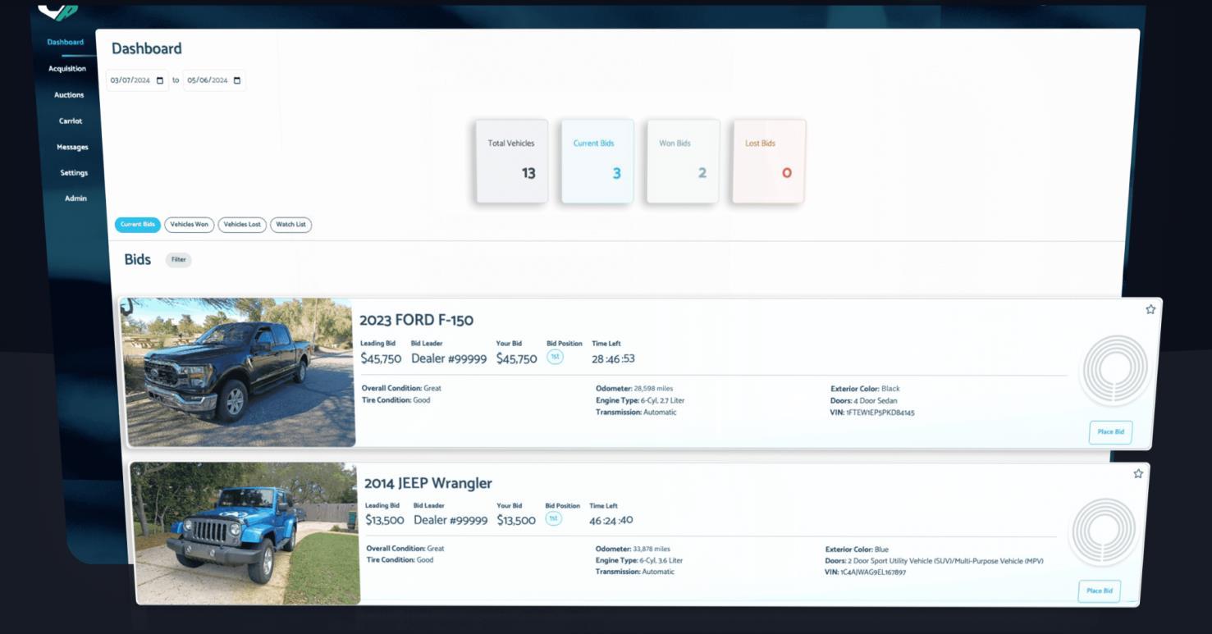1212x634 pixels.
Task: Click the Dashboard page heading
Action: tap(147, 49)
